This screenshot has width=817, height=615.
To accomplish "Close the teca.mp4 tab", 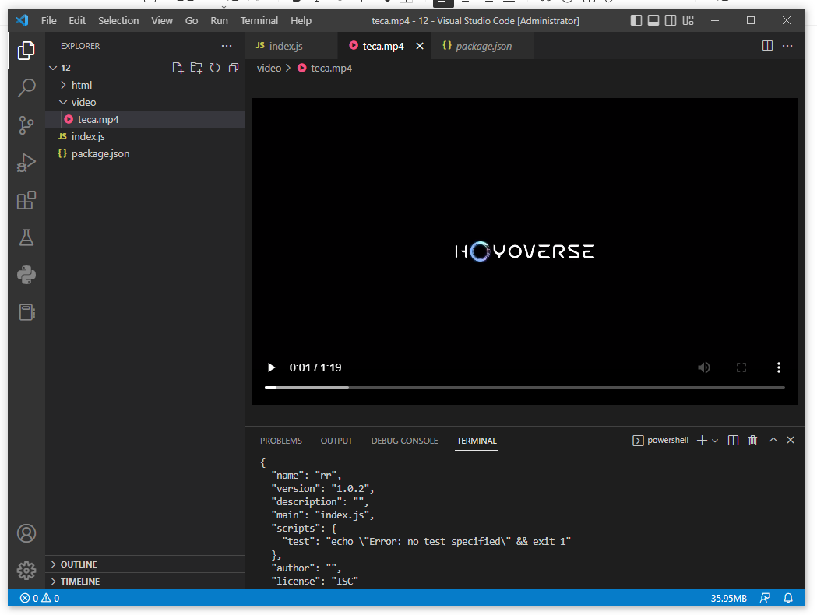I will [420, 46].
